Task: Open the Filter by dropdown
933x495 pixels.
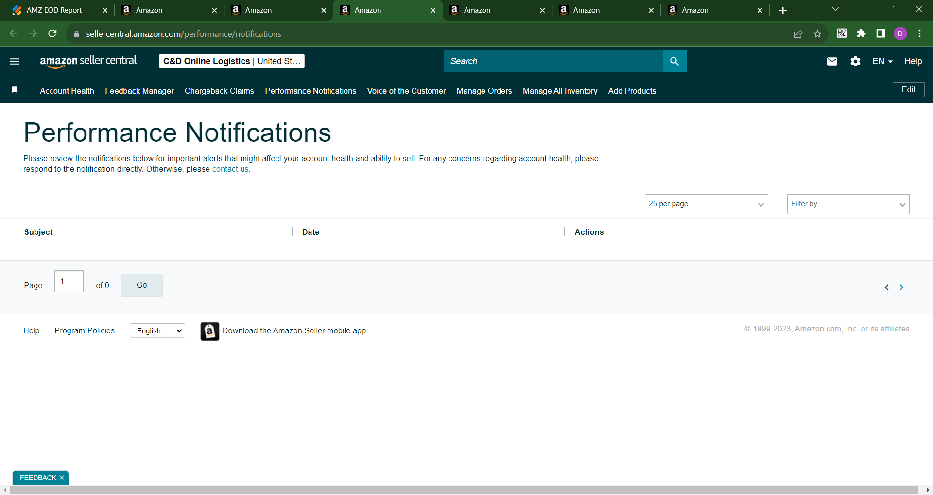Action: coord(848,204)
